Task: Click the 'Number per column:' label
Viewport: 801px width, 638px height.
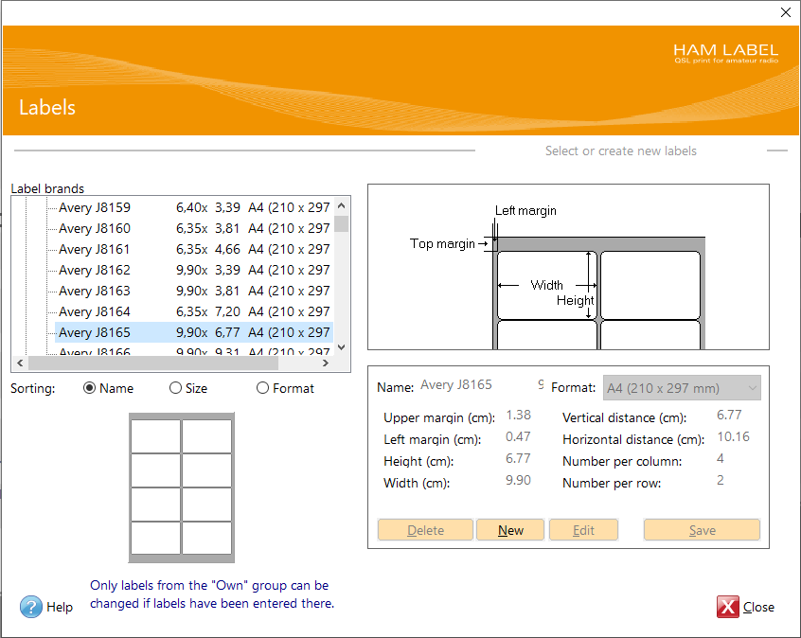Action: click(622, 461)
